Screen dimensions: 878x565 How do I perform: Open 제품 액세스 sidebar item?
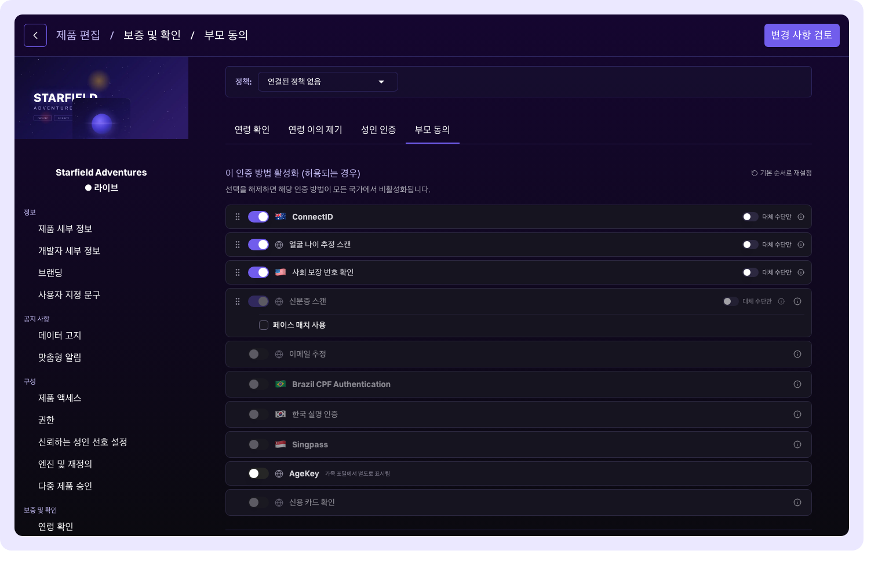coord(60,398)
